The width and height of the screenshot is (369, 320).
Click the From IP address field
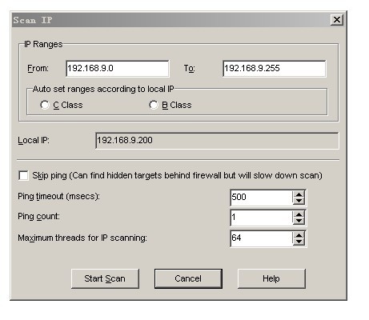click(118, 69)
